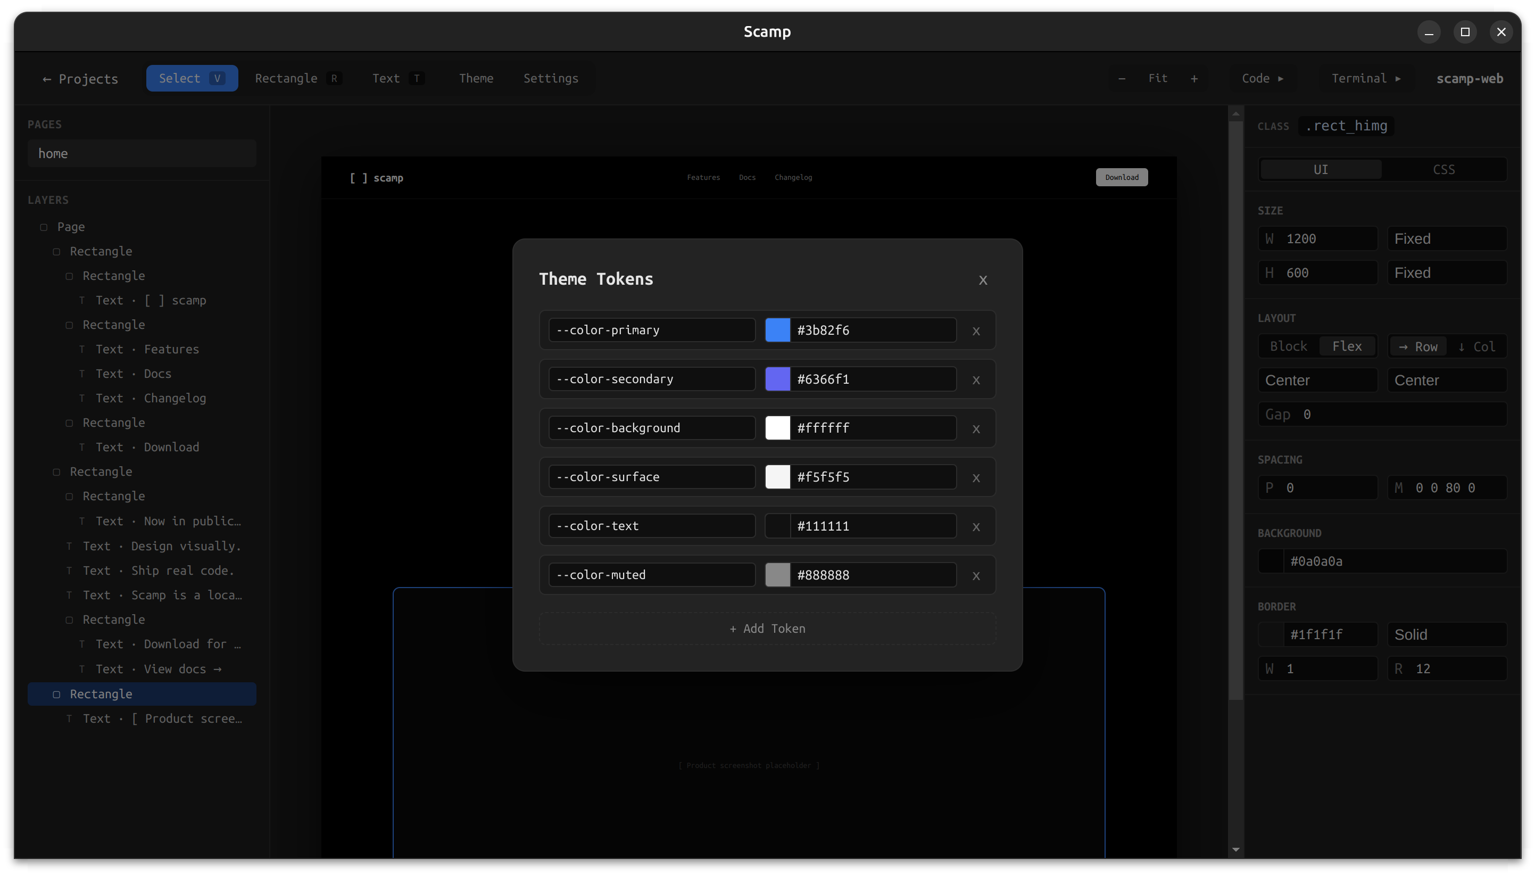Remove the --color-muted token with its X

(x=976, y=576)
